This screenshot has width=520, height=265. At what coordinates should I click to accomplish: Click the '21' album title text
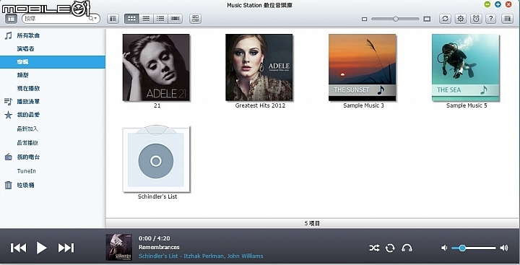[x=157, y=105]
